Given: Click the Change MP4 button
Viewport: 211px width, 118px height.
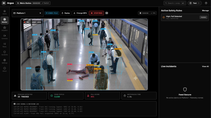Looking at the screenshot, I should [x=80, y=13].
